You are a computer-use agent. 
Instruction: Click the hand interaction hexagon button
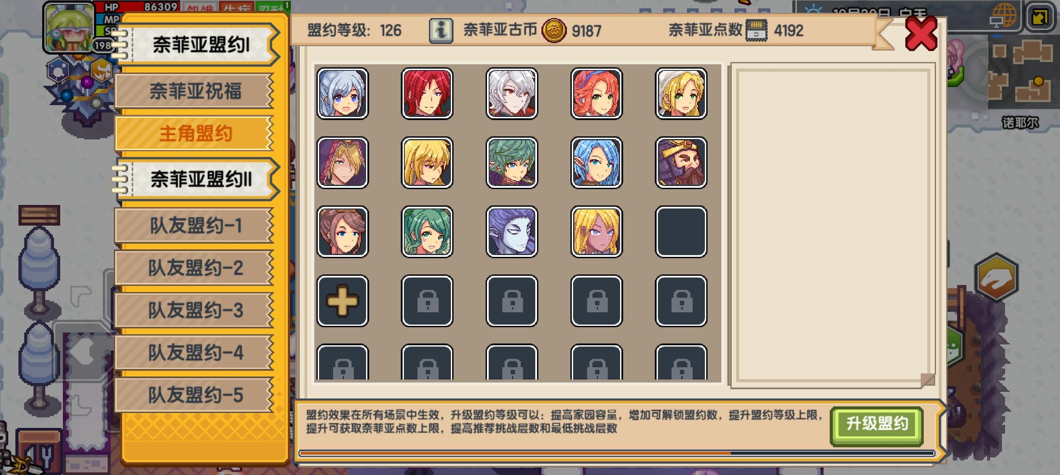(996, 277)
